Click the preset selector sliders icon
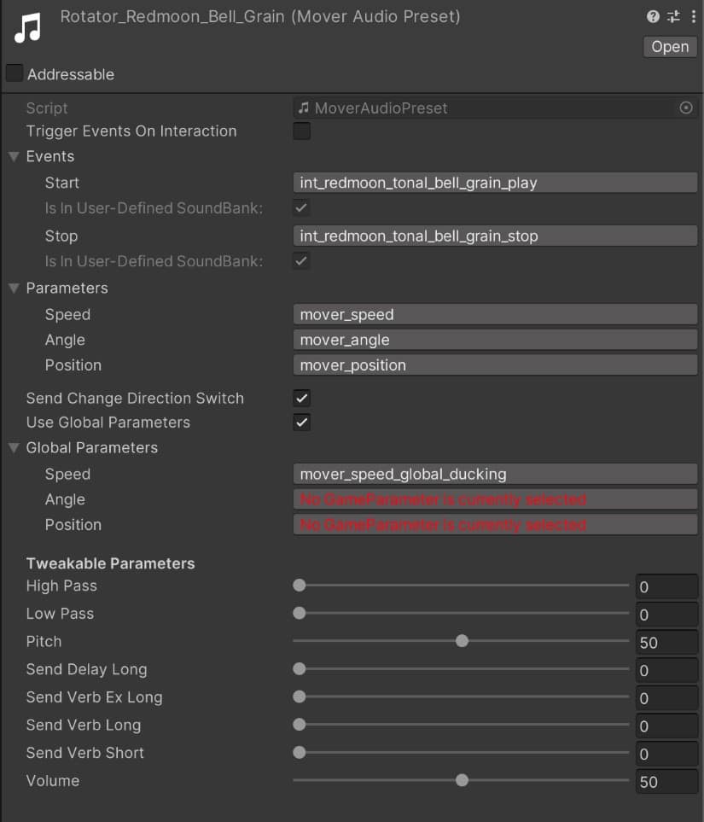 673,16
